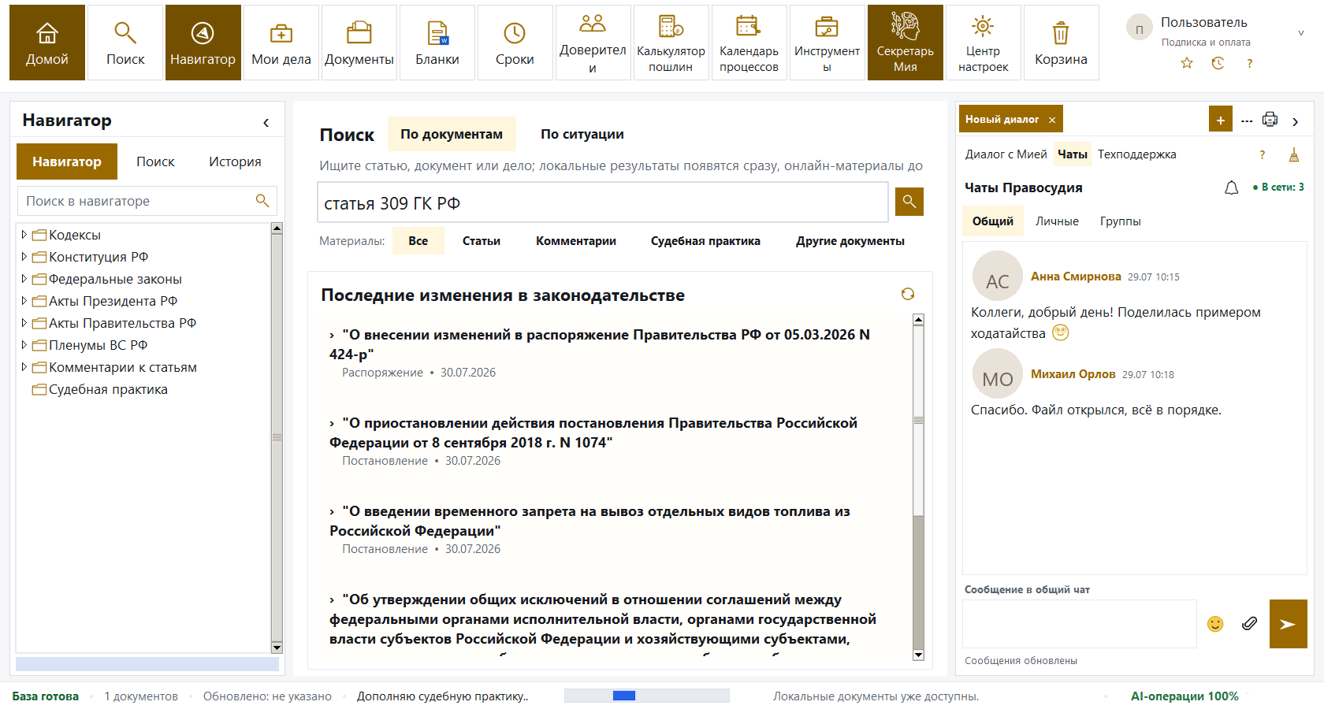The height and width of the screenshot is (709, 1324).
Task: Print the chat using printer icon
Action: tap(1270, 120)
